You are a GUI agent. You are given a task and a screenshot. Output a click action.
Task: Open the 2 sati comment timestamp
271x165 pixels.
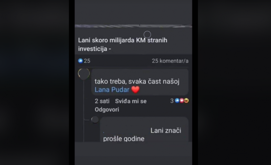click(102, 101)
